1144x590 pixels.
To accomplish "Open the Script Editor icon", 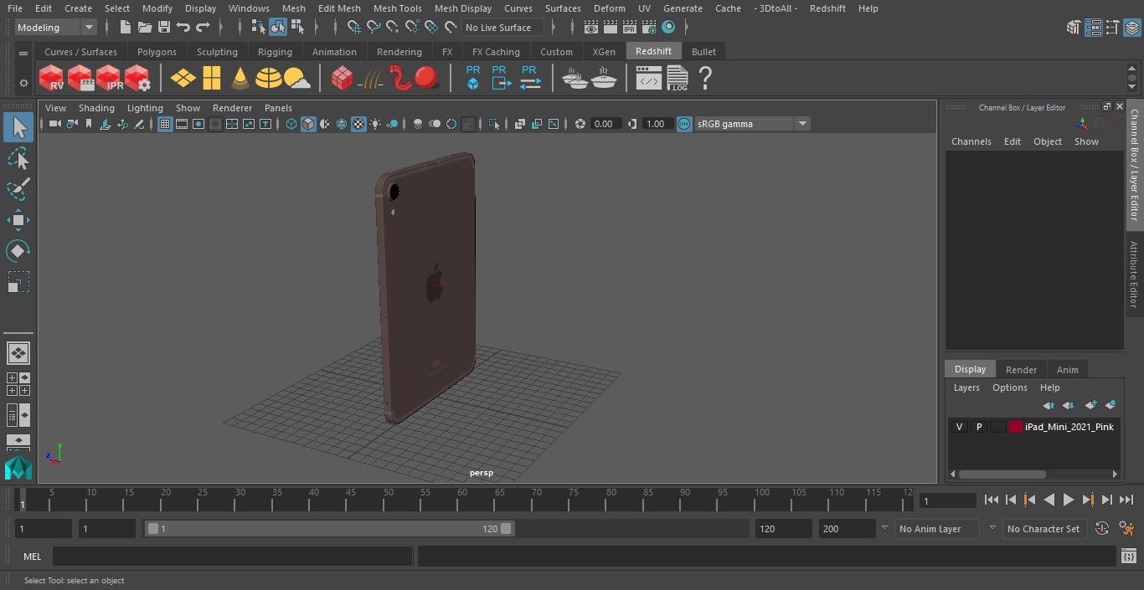I will (x=1128, y=557).
